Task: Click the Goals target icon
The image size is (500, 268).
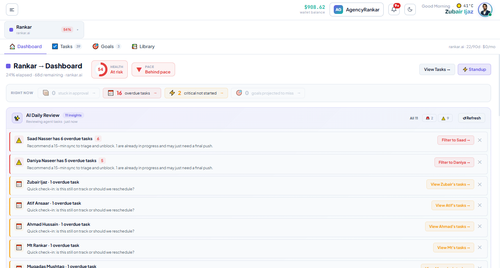Action: pyautogui.click(x=95, y=46)
